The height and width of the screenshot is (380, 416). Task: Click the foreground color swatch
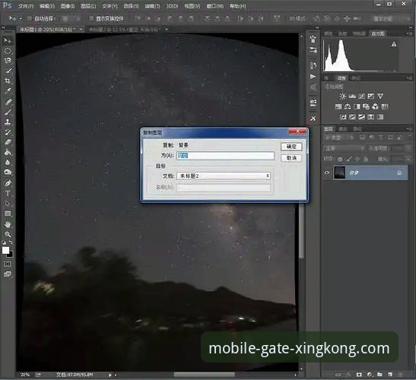(x=5, y=250)
